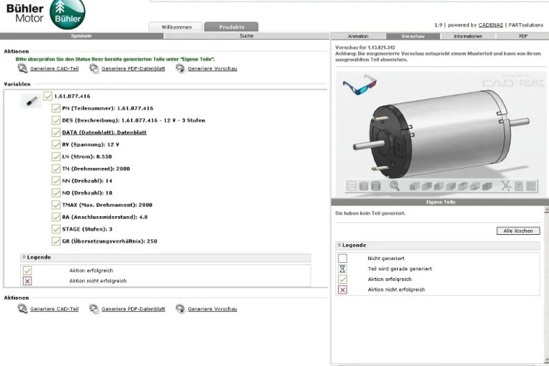Viewport: 549px width, 366px height.
Task: Collapse the Legende section under Variablen
Action: (24, 257)
